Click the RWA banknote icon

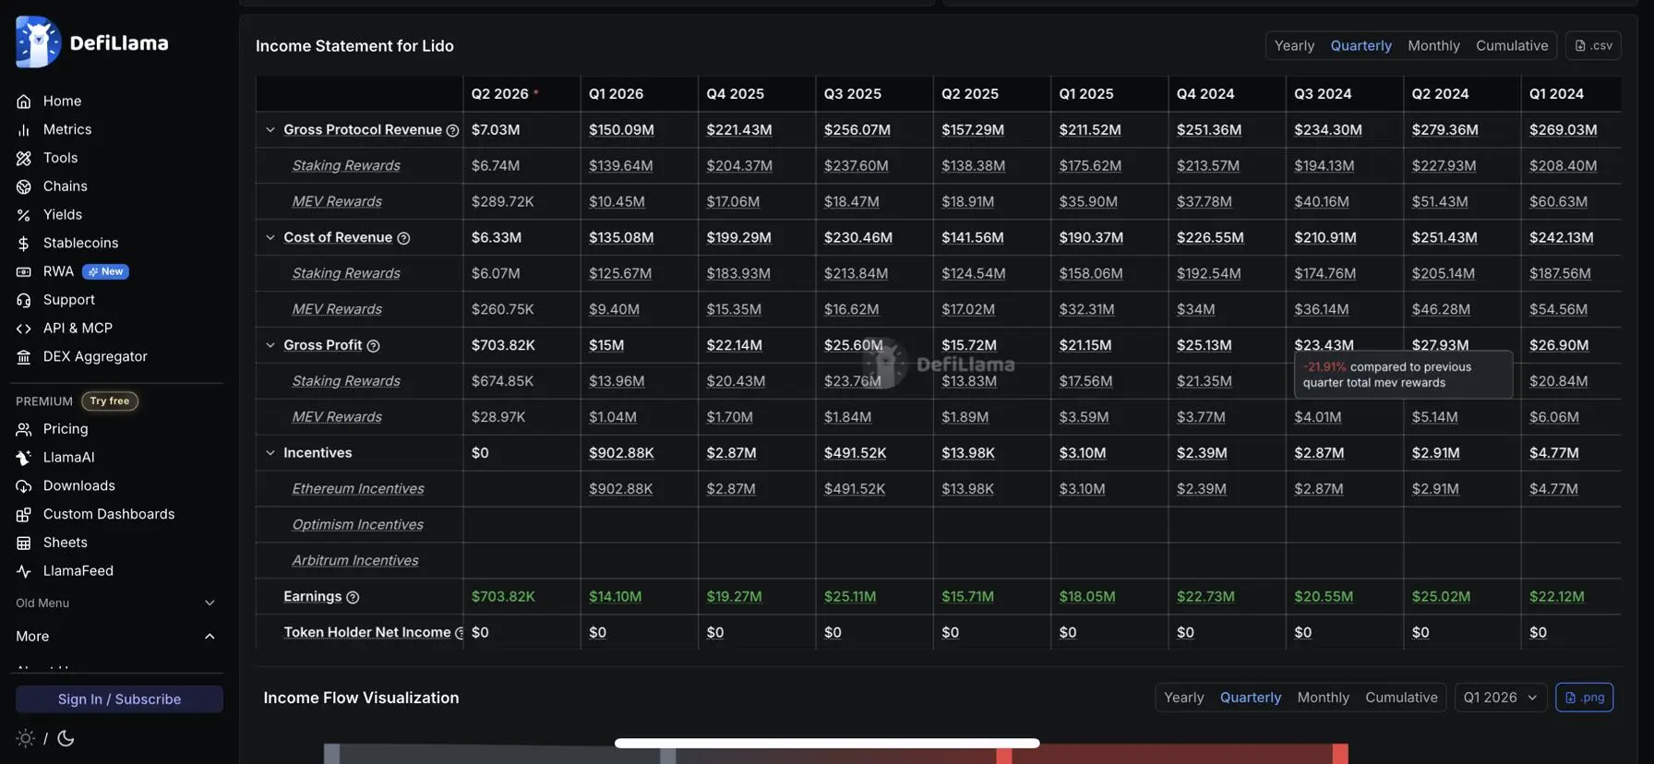(24, 272)
